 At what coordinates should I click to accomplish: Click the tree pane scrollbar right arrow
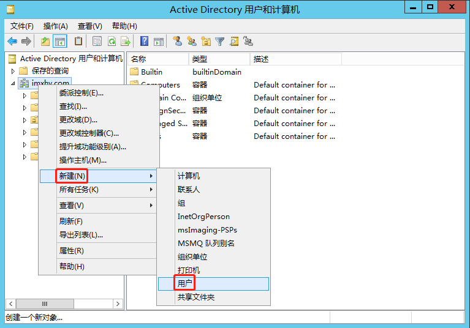coord(118,304)
